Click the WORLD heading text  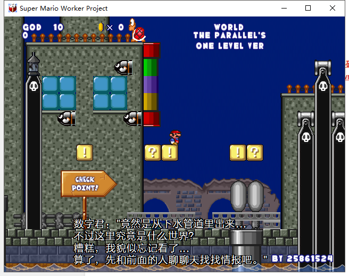tap(229, 27)
